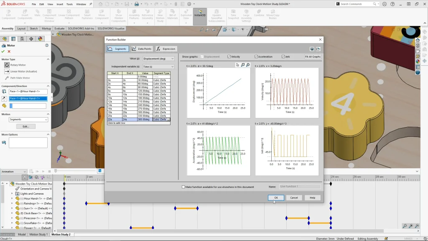Viewport: 428px width, 241px height.
Task: Expand the Lights and Cameras tree item
Action: click(12, 194)
